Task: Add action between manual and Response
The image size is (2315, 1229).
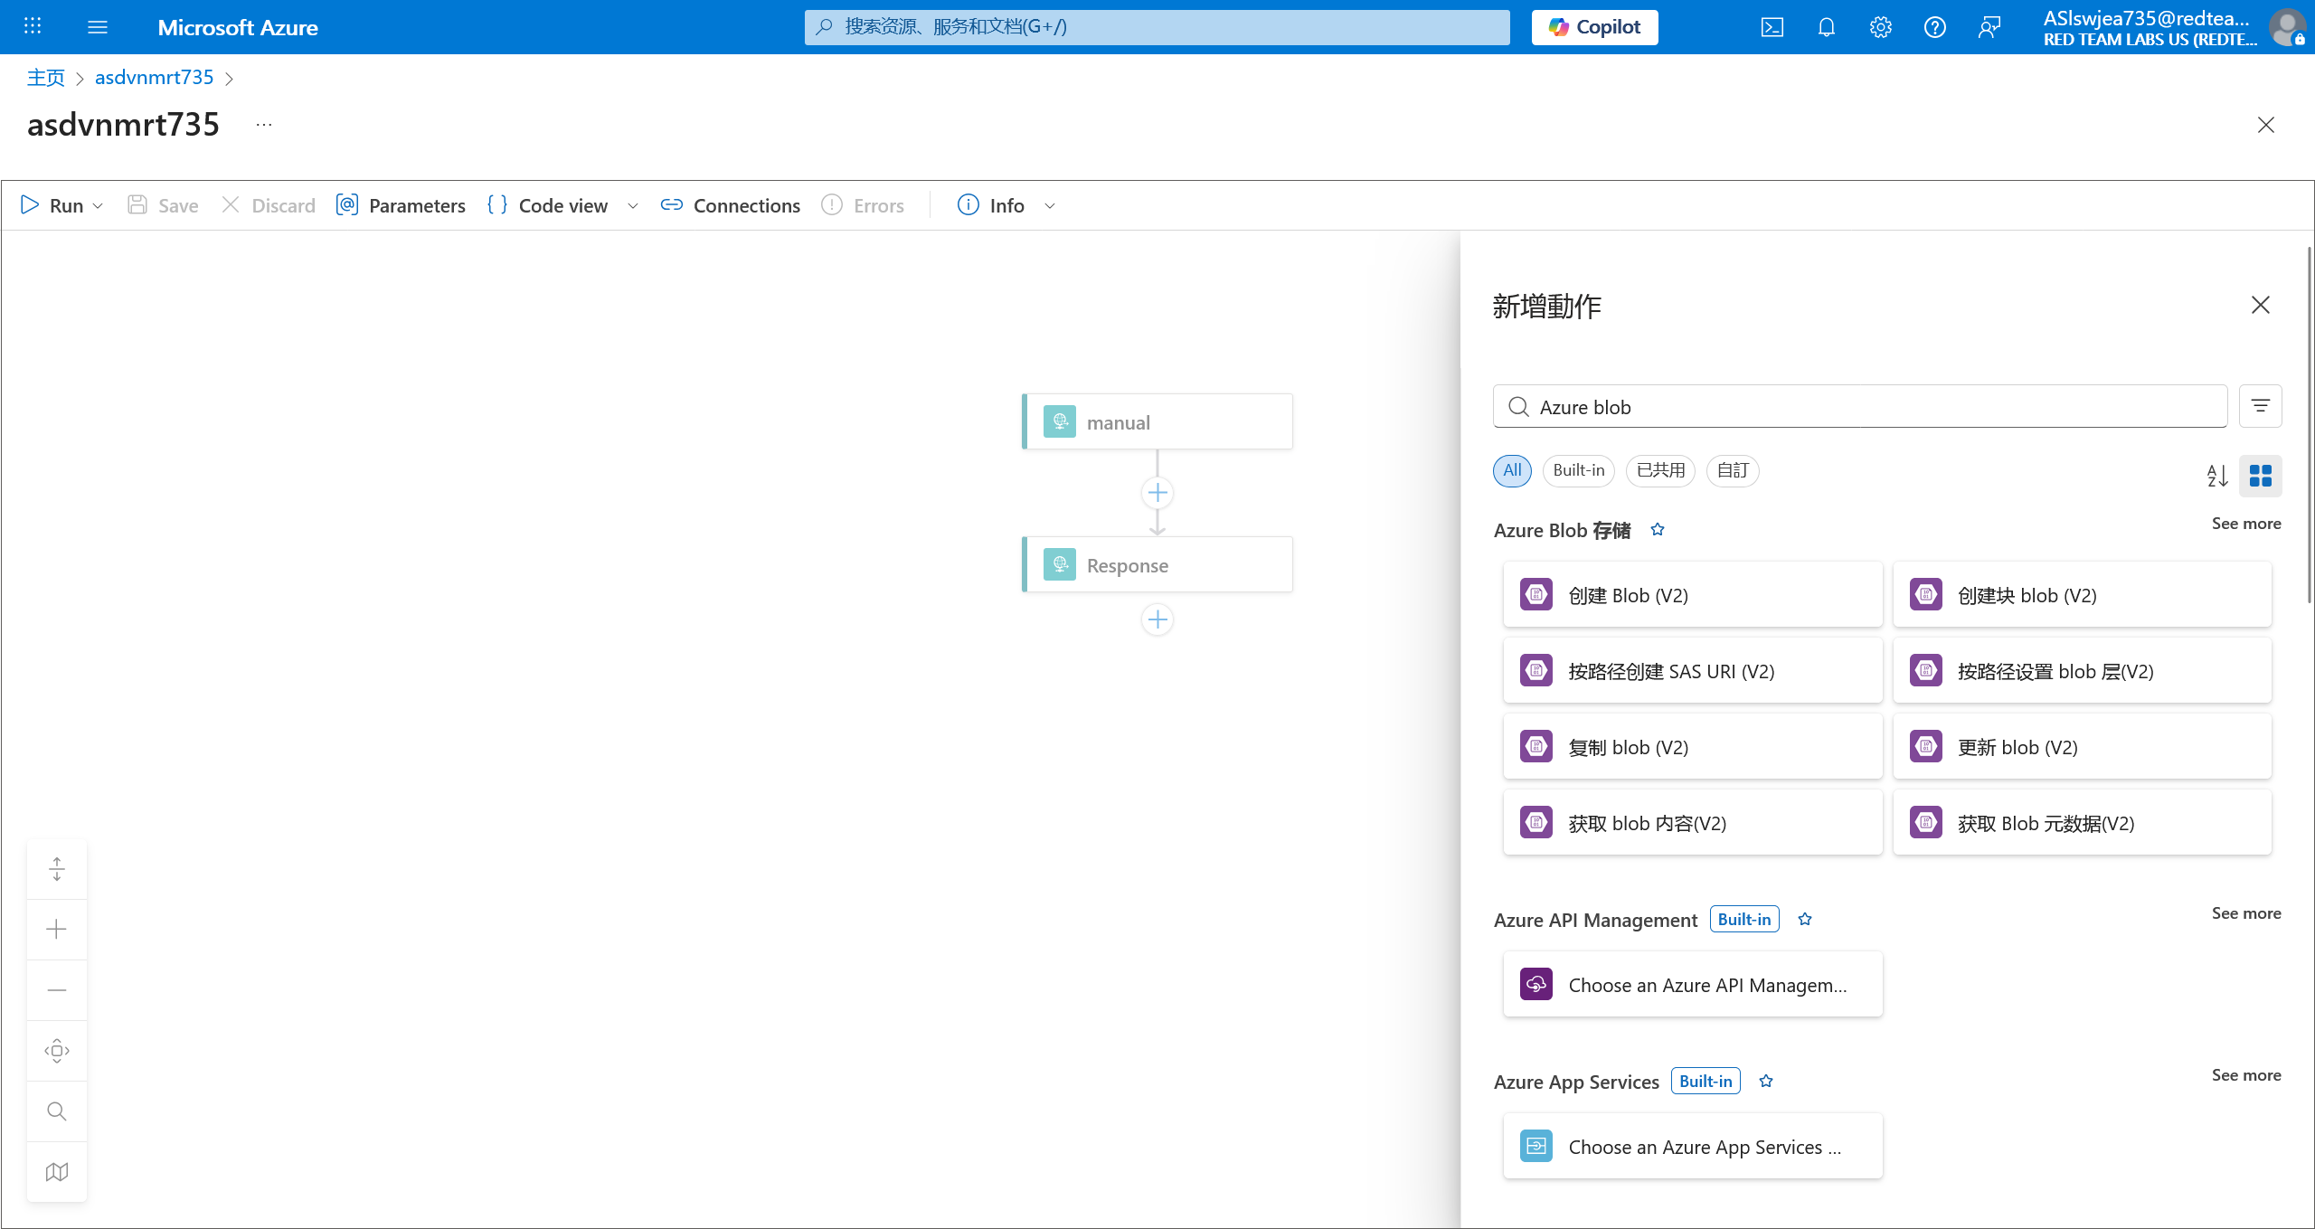Action: (1157, 493)
